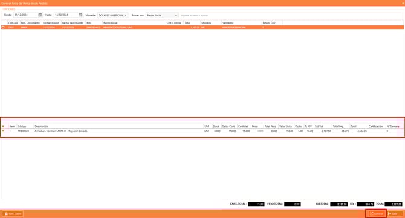Image resolution: width=405 pixels, height=218 pixels.
Task: Click into the Desde date field
Action: coord(25,15)
